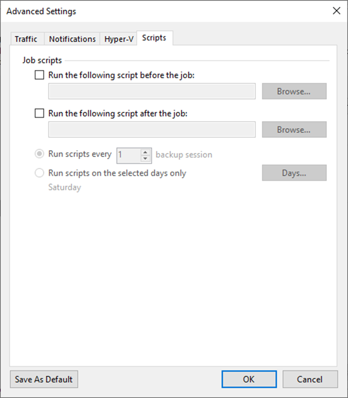Switch to the Traffic tab
Screen dimensions: 348x398
pos(27,39)
